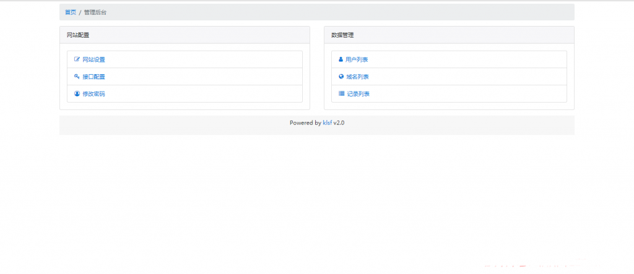Navigate to 首页 in the breadcrumb
This screenshot has height=274, width=634.
point(71,12)
